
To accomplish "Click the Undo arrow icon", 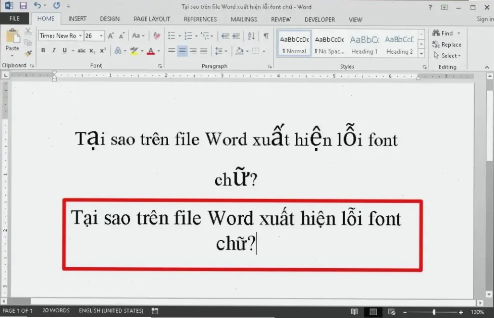I will [x=37, y=5].
